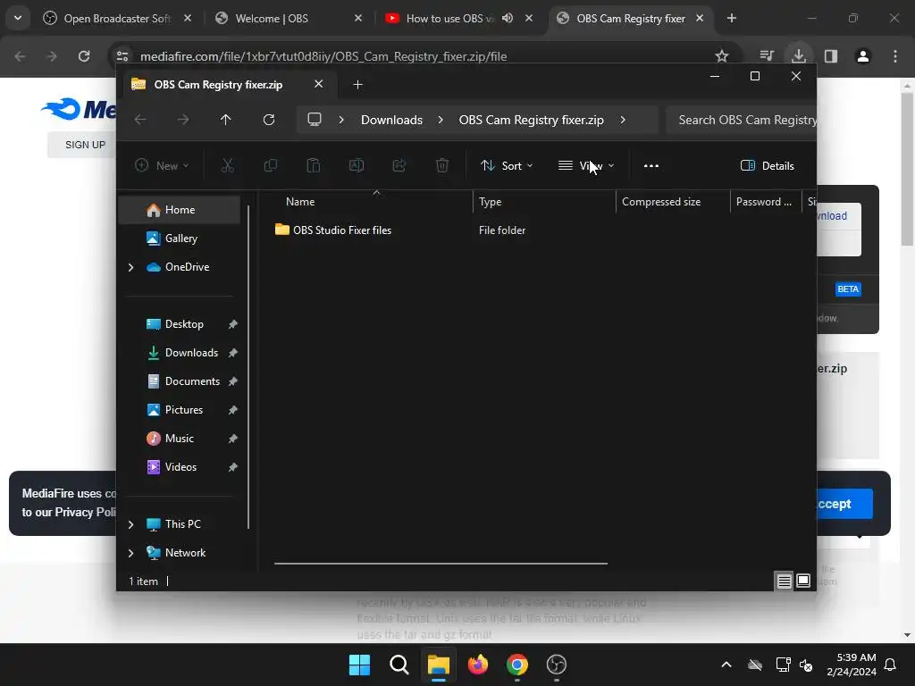Go up one folder level
Image resolution: width=915 pixels, height=686 pixels.
(x=226, y=120)
